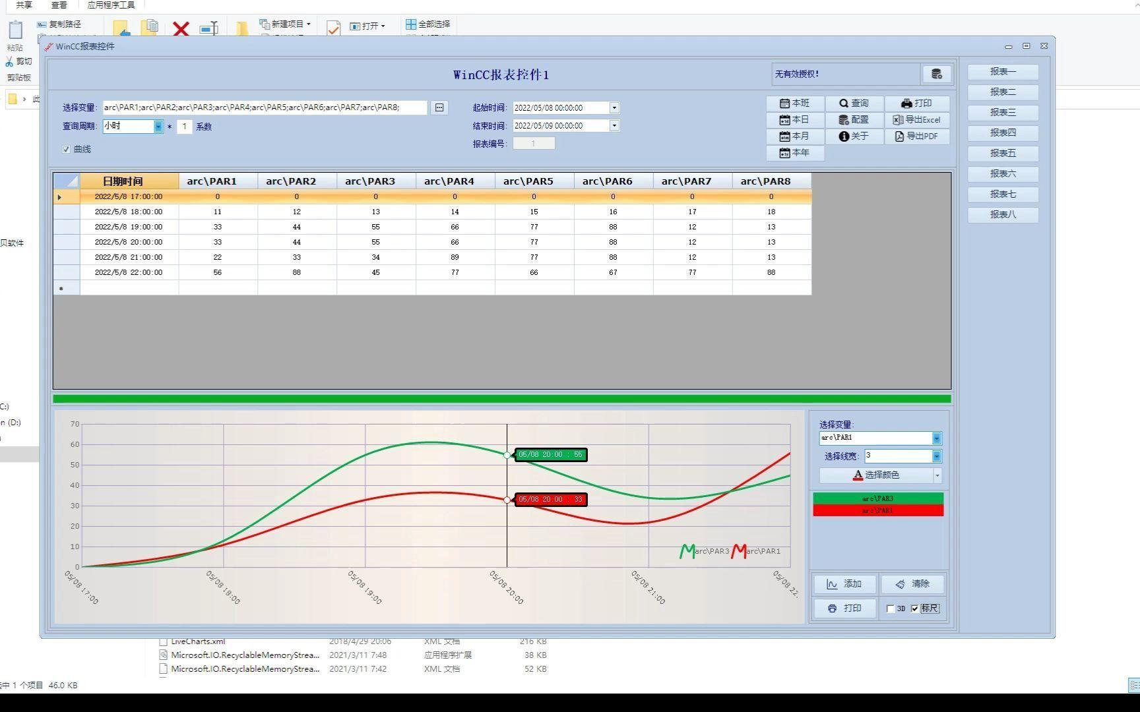The height and width of the screenshot is (712, 1140).
Task: Show 关于 about information
Action: coord(854,136)
